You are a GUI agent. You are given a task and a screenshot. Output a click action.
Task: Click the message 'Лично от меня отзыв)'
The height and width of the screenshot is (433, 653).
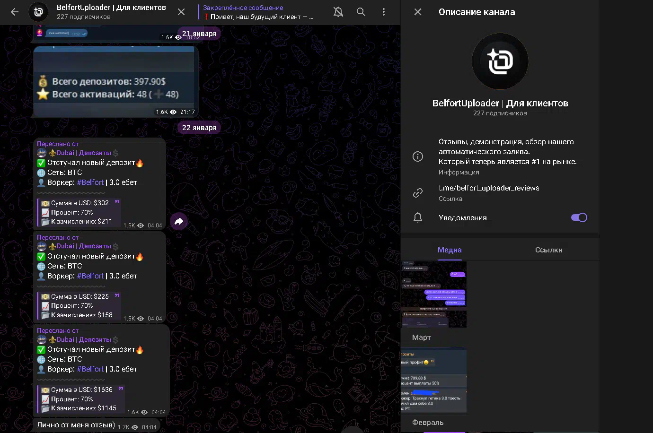76,425
